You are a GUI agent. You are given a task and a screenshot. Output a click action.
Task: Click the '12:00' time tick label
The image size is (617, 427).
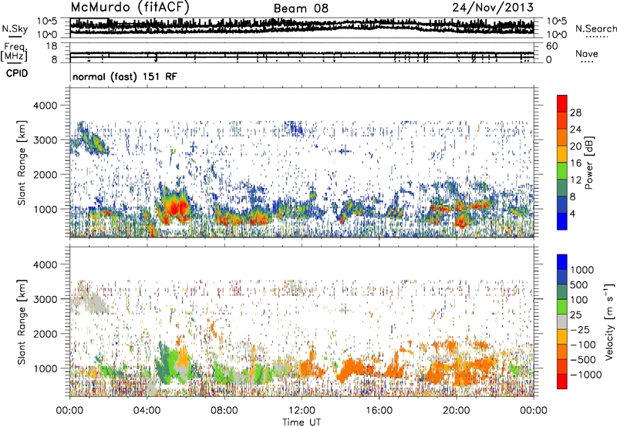click(x=302, y=411)
